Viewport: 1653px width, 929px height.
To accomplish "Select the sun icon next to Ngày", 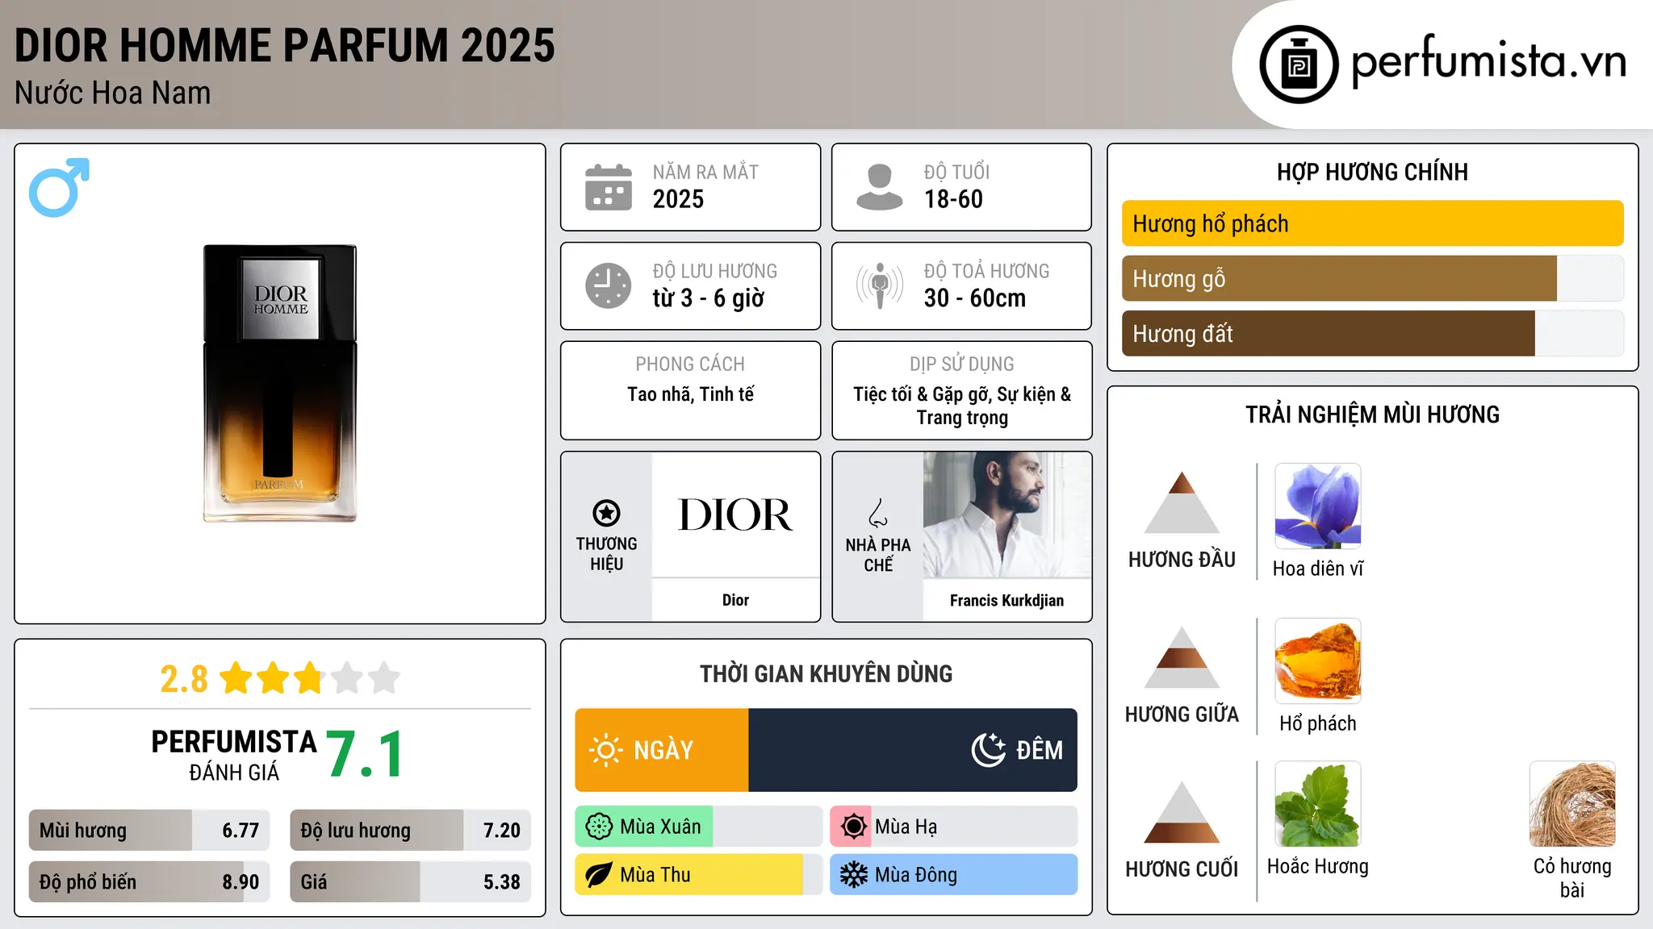I will [x=605, y=750].
